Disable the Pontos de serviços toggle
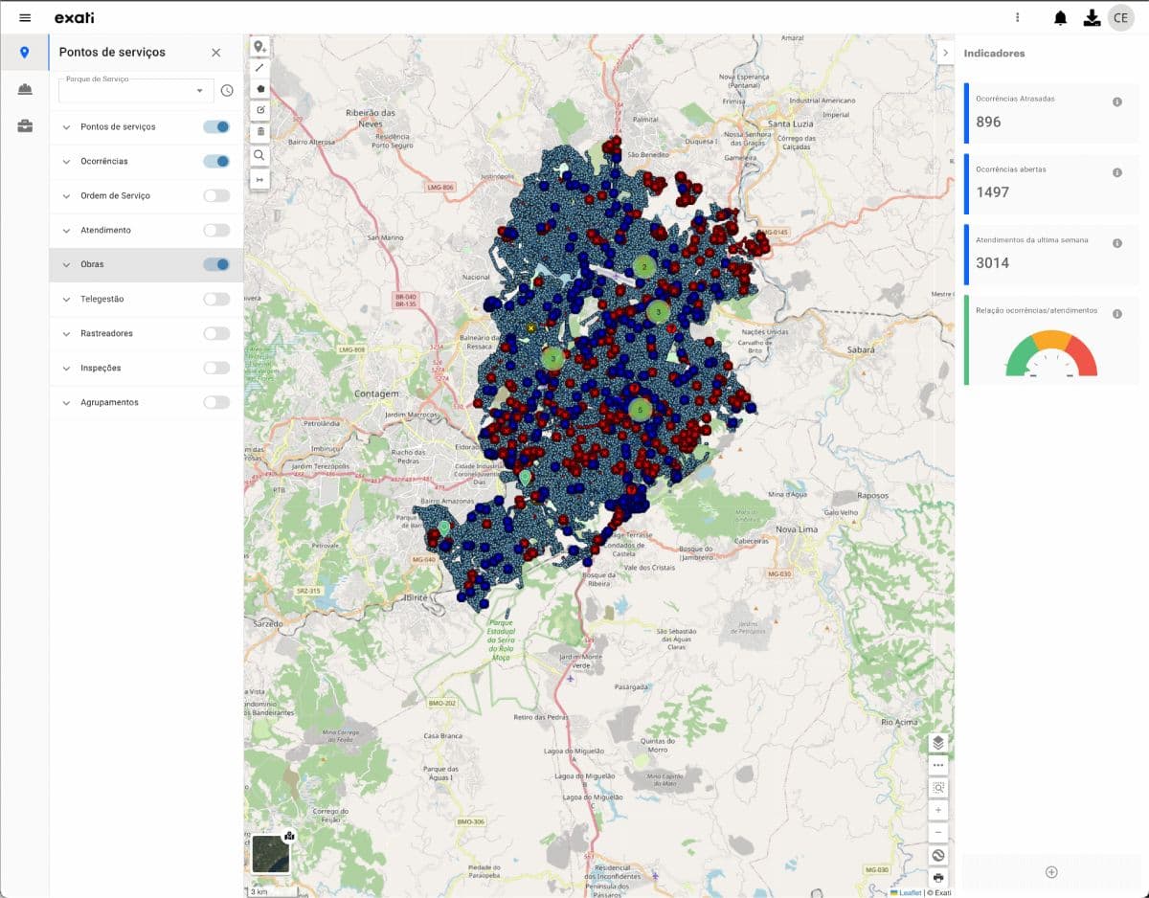Viewport: 1149px width, 898px height. pos(216,127)
